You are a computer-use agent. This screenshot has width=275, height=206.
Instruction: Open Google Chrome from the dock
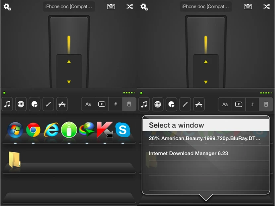pyautogui.click(x=33, y=129)
